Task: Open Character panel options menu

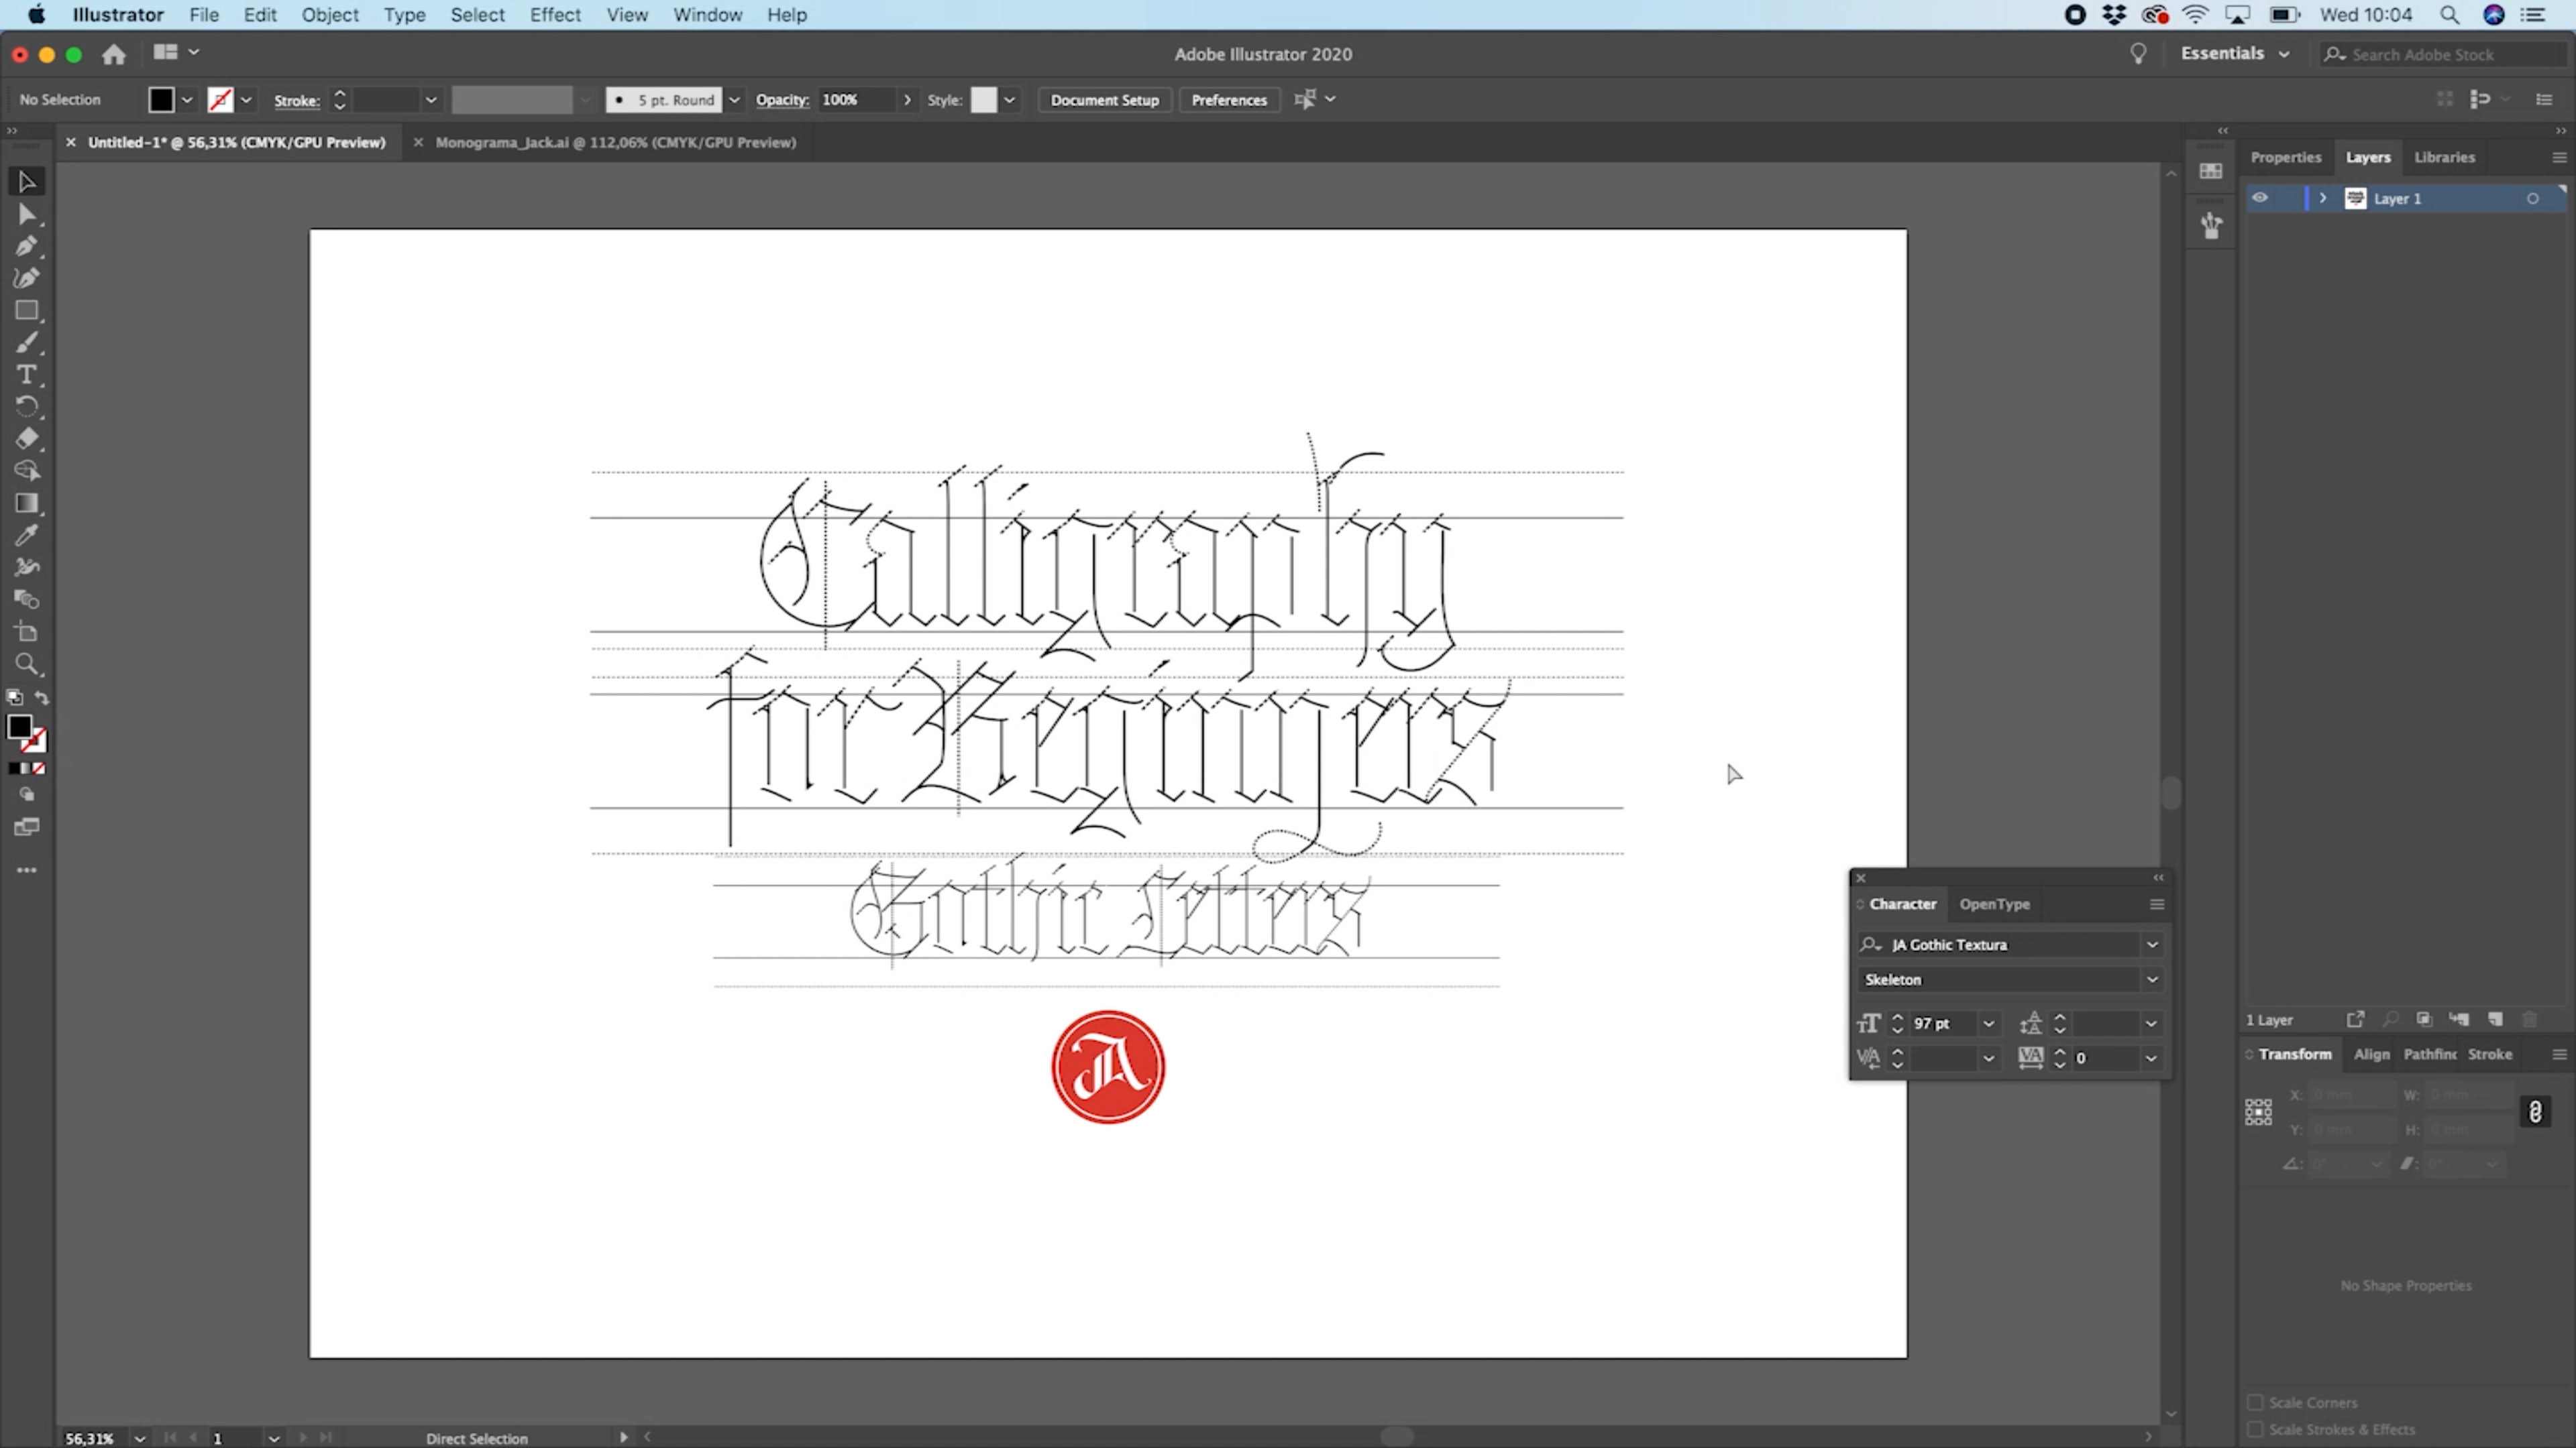Action: pyautogui.click(x=2157, y=904)
